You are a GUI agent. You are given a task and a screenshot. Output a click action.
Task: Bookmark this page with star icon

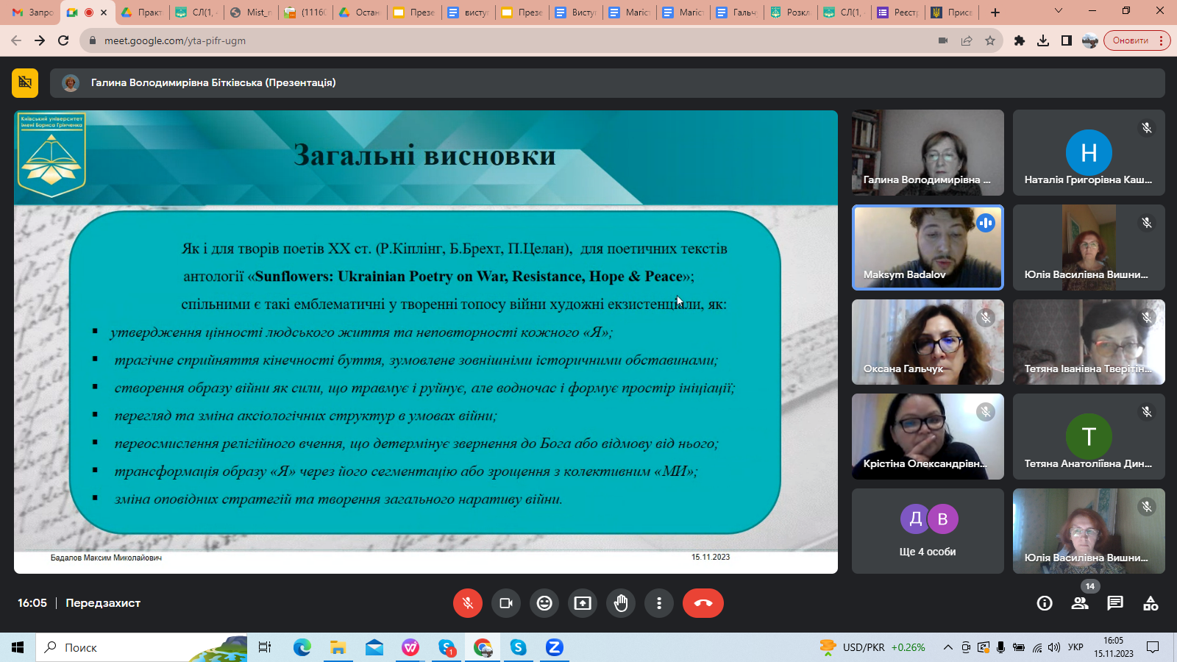pos(990,40)
